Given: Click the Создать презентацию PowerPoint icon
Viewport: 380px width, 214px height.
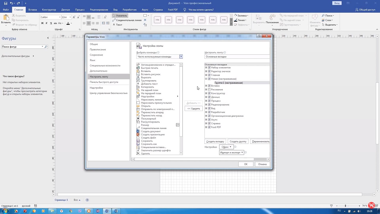Looking at the screenshot, I should click(138, 135).
